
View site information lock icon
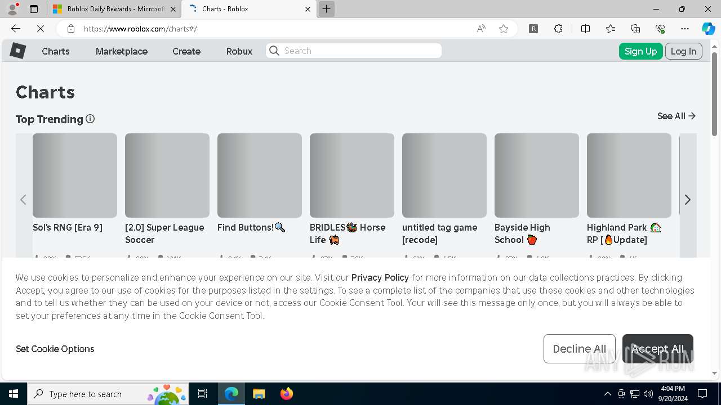(70, 29)
